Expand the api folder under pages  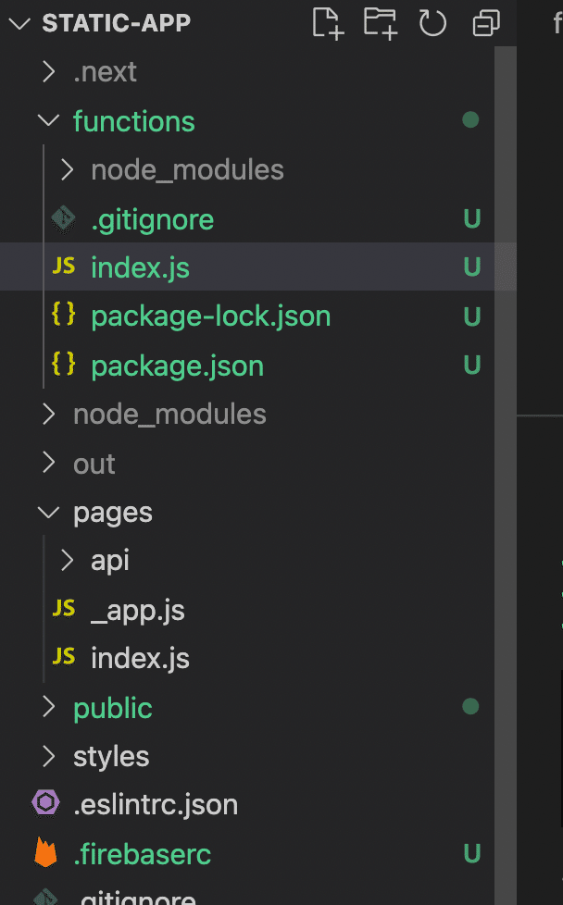pyautogui.click(x=65, y=560)
